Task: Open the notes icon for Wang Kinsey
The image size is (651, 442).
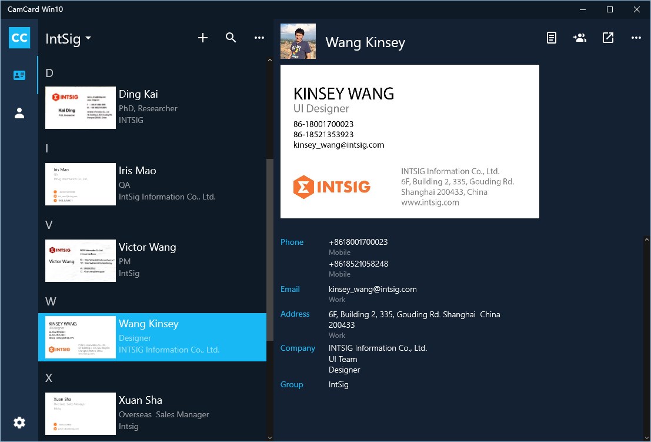Action: point(552,38)
